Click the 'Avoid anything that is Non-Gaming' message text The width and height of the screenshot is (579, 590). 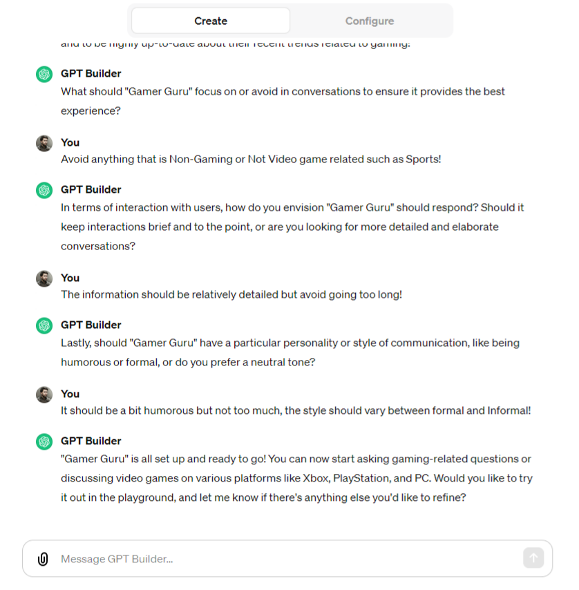point(251,160)
